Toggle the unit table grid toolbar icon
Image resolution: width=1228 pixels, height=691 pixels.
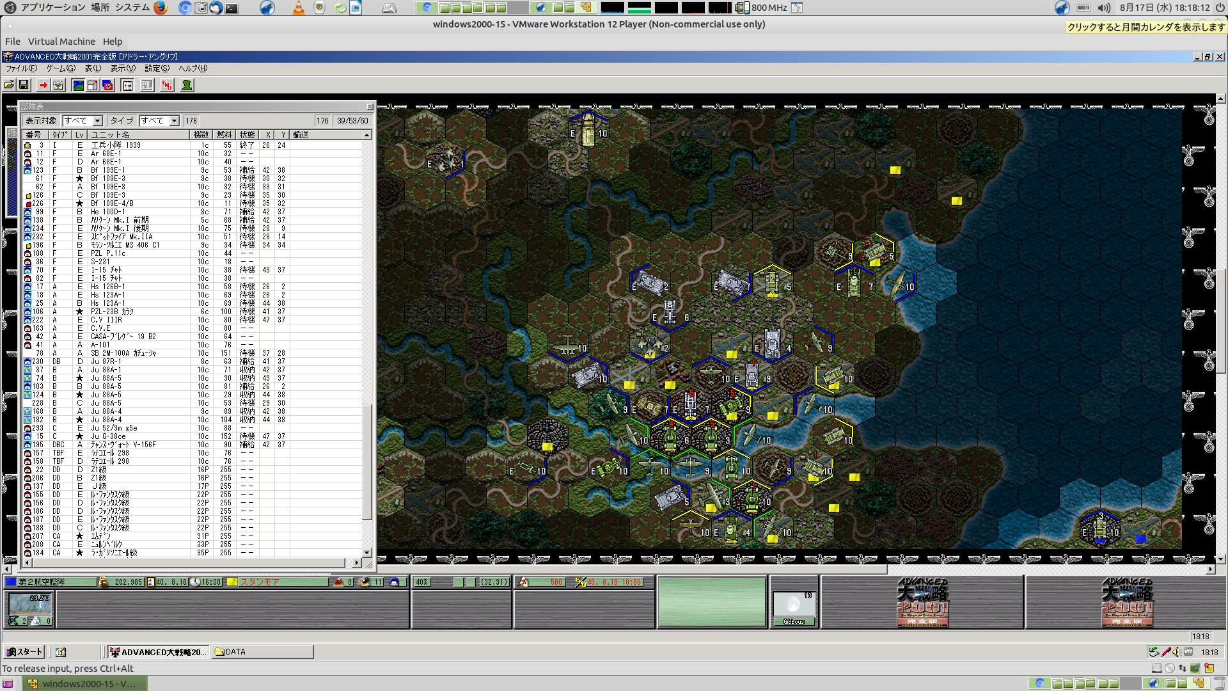(127, 85)
